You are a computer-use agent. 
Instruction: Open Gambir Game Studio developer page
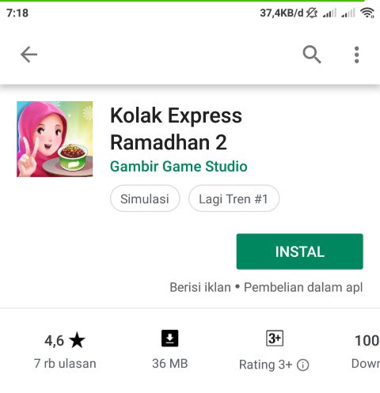click(x=179, y=166)
